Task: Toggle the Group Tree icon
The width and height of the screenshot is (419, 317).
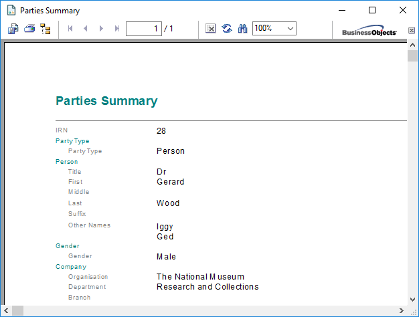Action: point(46,29)
